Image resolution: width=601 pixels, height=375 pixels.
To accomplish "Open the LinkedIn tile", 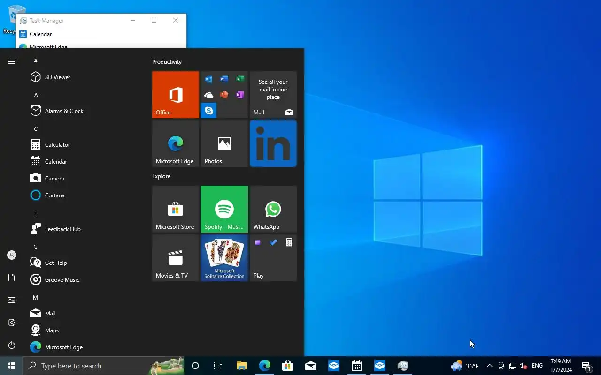I will [x=273, y=143].
